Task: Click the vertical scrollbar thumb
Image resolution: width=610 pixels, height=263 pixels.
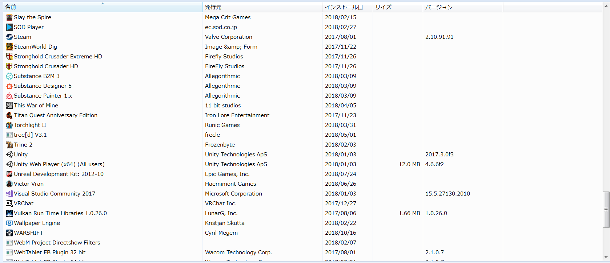Action: click(x=606, y=210)
